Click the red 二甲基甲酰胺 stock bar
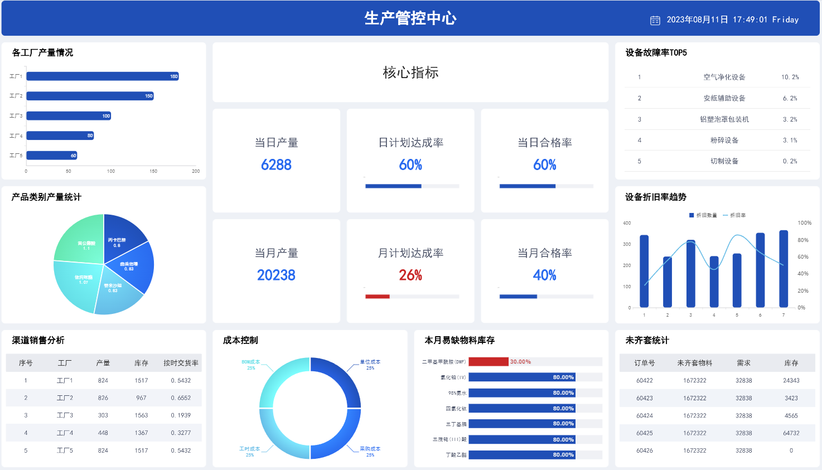Screen dimensions: 822x470 (x=489, y=362)
